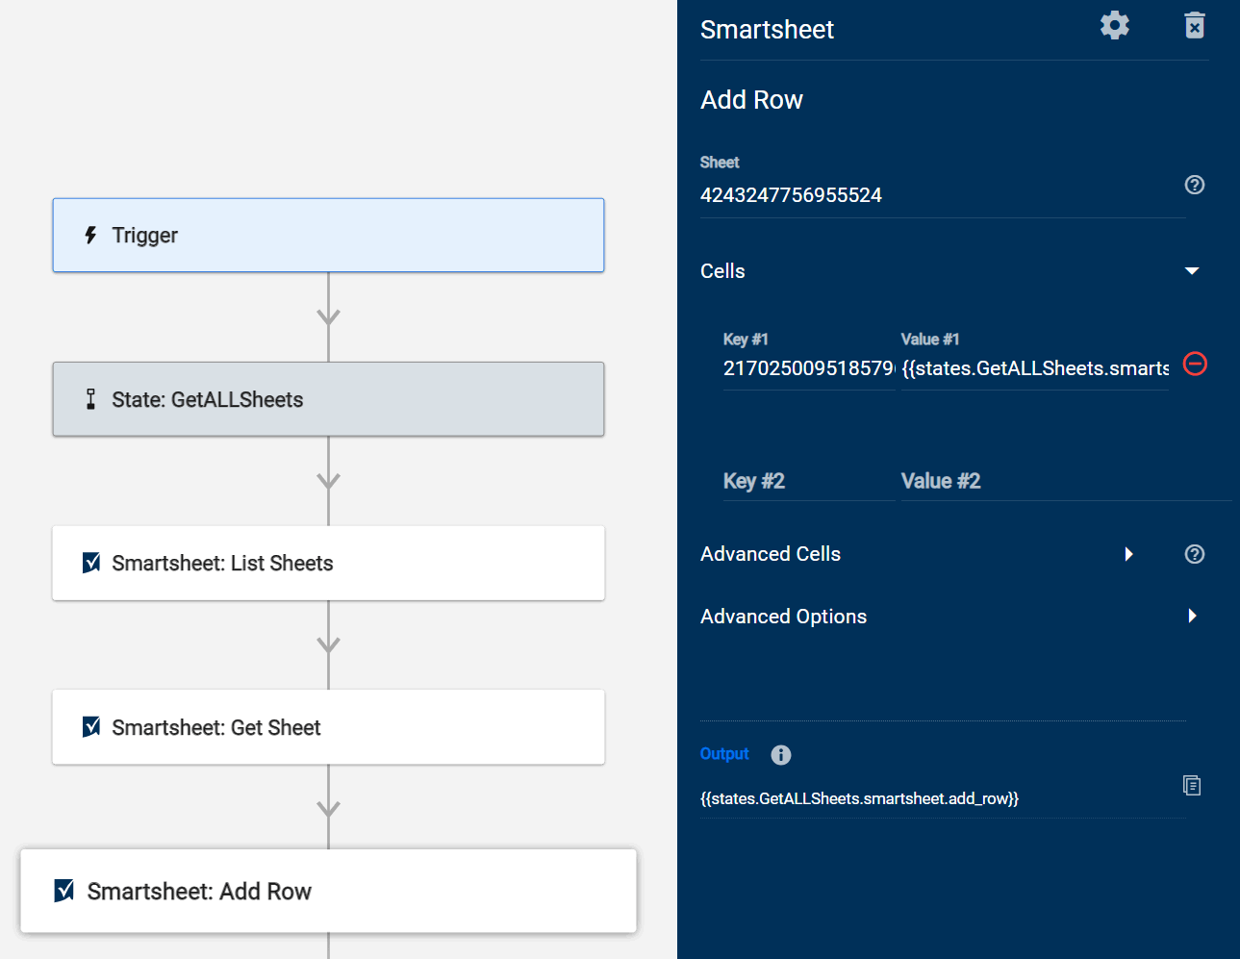Edit the Value #1 input field

coord(1035,368)
